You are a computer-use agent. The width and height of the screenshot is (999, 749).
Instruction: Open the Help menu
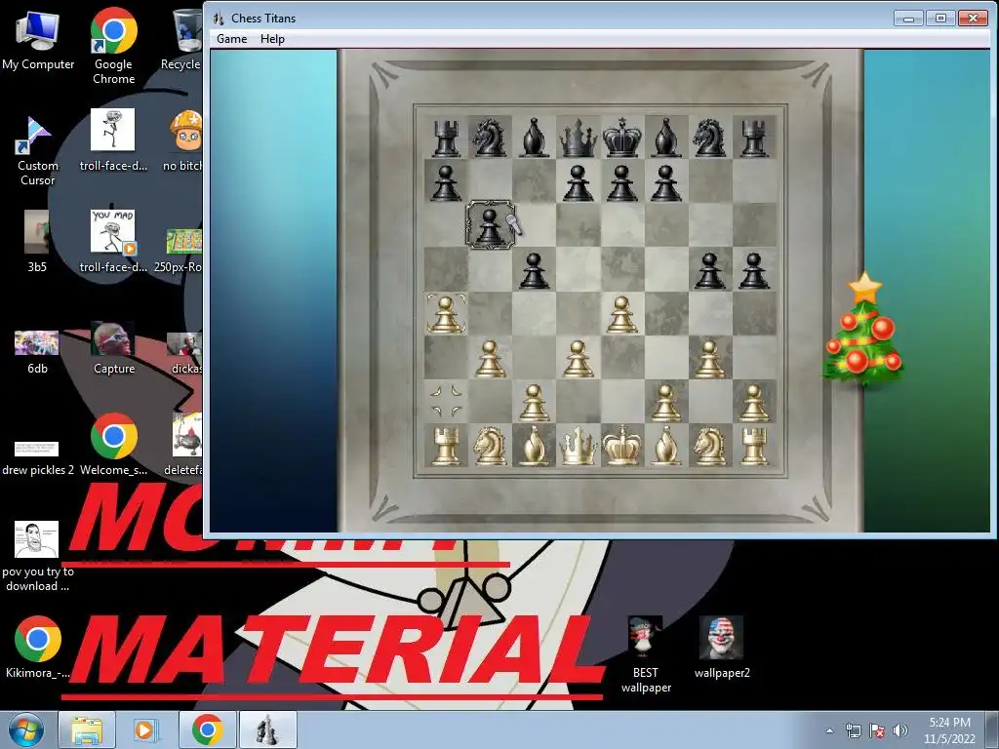(272, 39)
